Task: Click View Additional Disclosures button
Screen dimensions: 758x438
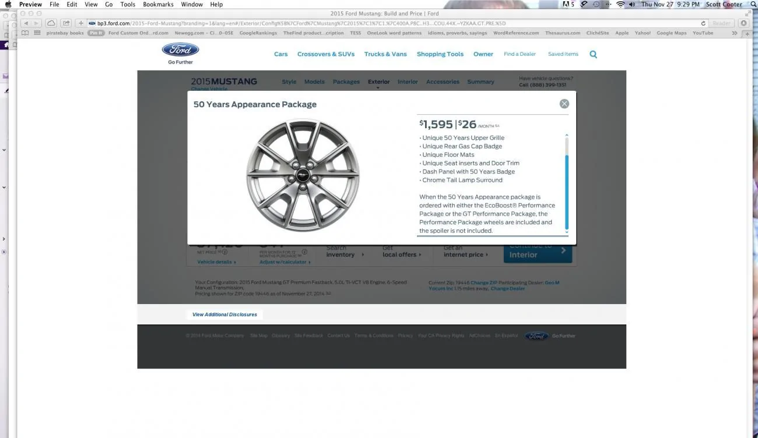Action: pyautogui.click(x=224, y=315)
